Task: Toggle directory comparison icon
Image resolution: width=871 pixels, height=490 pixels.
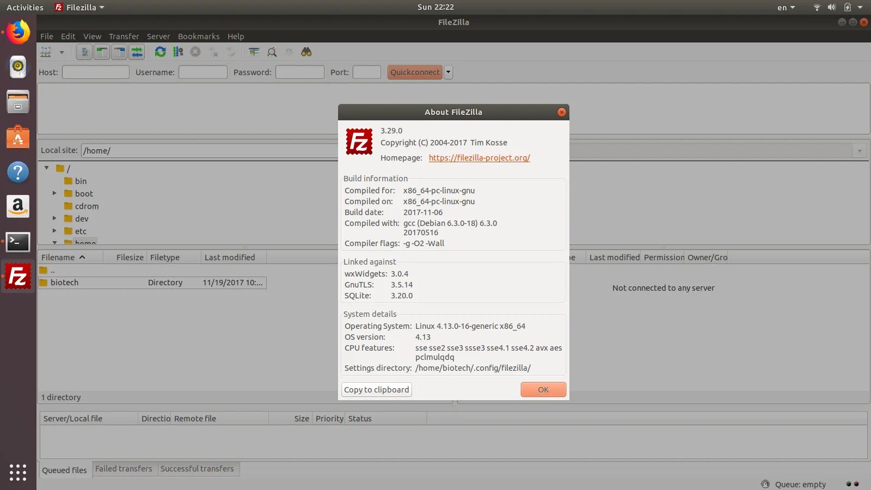Action: tap(272, 52)
